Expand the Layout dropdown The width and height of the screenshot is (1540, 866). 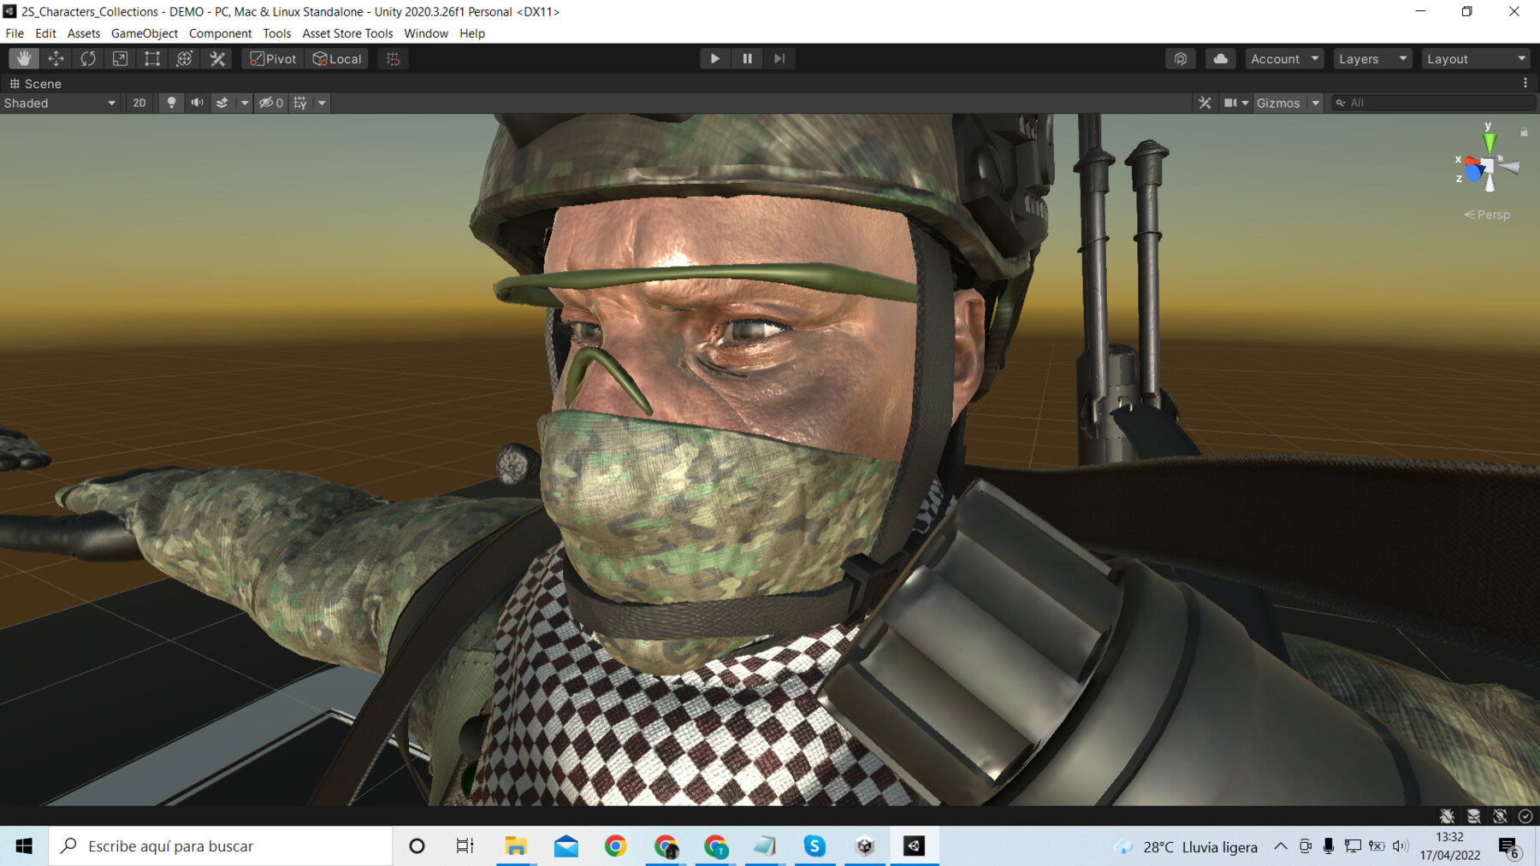coord(1475,58)
